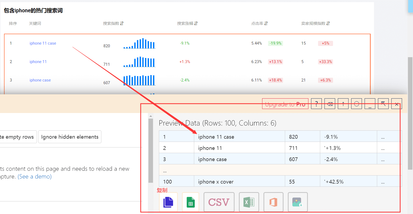This screenshot has width=413, height=214.
Task: Open the iphone 11 case keyword link
Action: pyautogui.click(x=43, y=43)
